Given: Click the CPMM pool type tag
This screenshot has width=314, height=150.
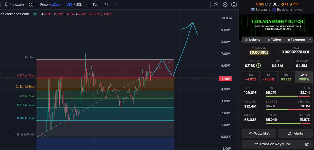Looking at the screenshot, I should [298, 10].
